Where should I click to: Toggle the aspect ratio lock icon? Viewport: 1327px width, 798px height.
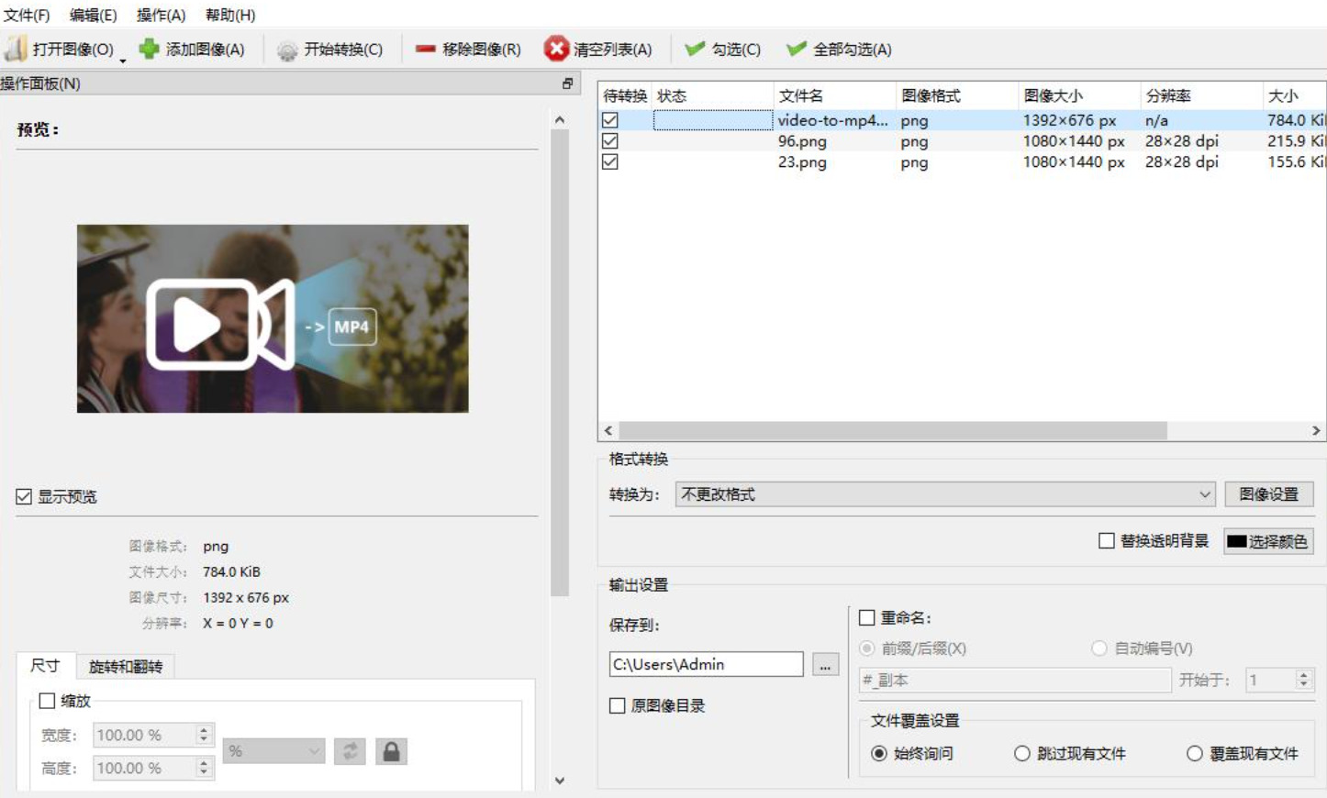[x=391, y=751]
